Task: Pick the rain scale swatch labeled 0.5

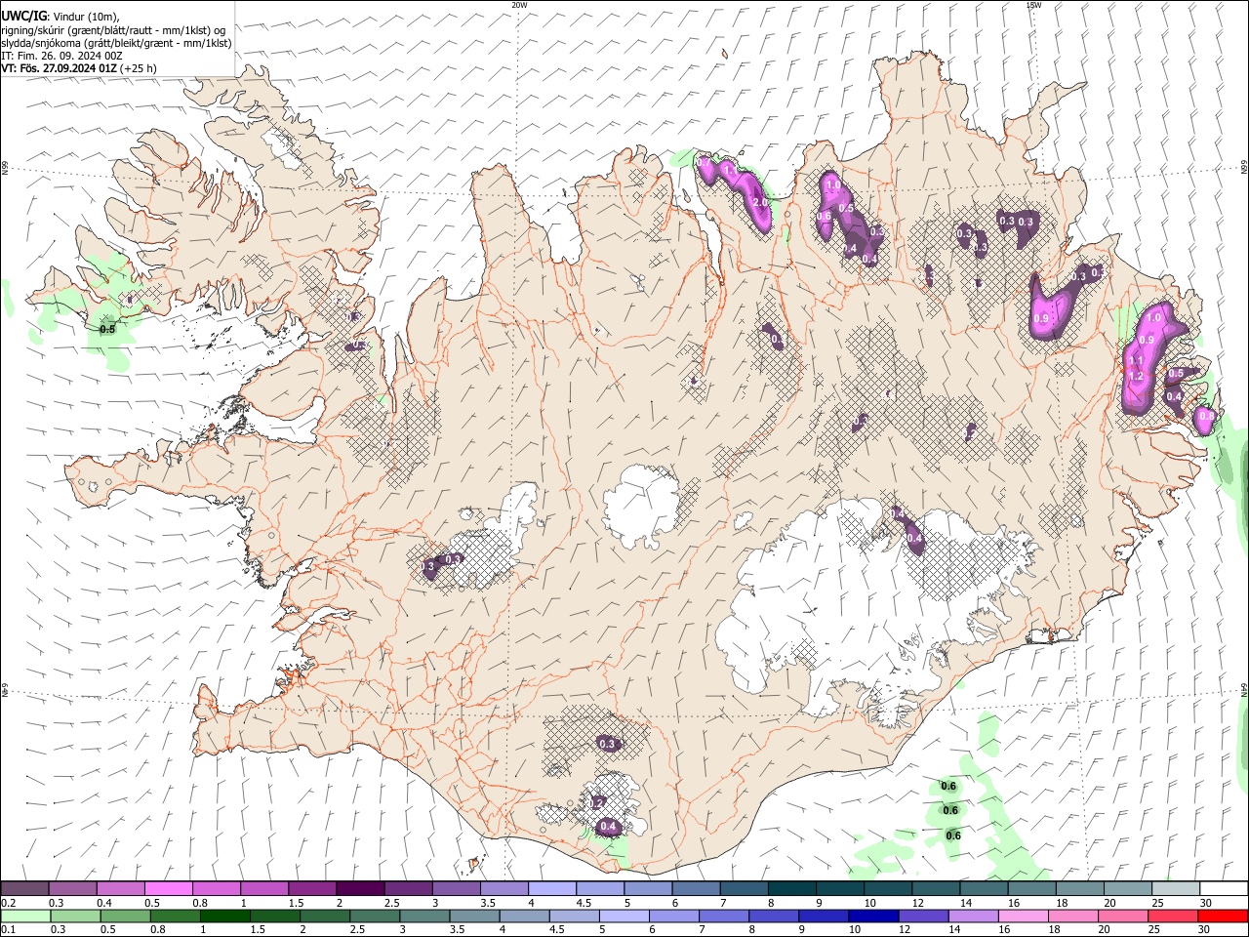Action: [x=125, y=916]
